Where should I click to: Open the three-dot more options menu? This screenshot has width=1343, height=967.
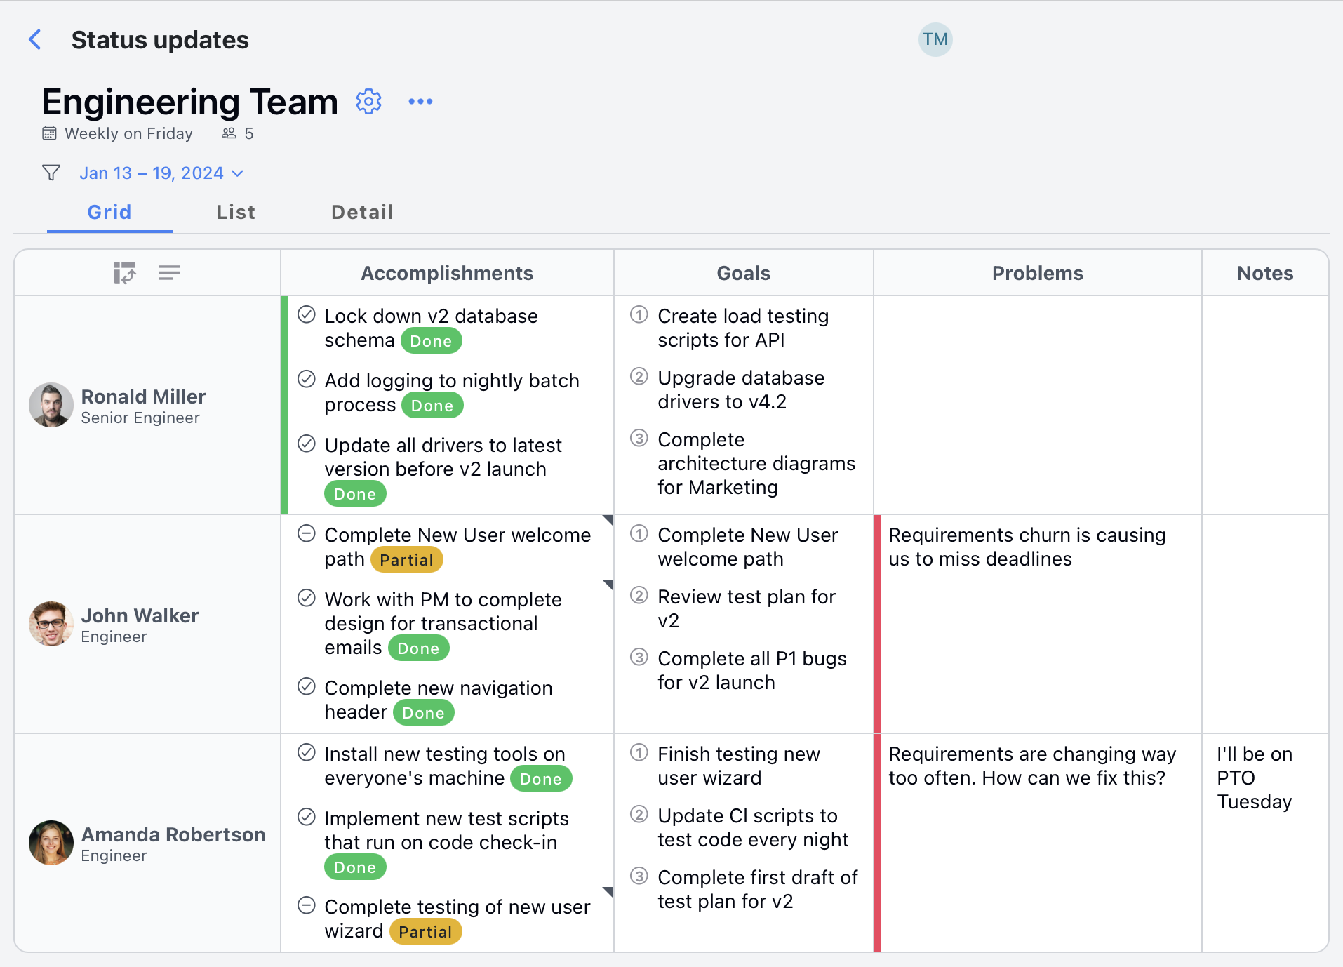pos(420,102)
